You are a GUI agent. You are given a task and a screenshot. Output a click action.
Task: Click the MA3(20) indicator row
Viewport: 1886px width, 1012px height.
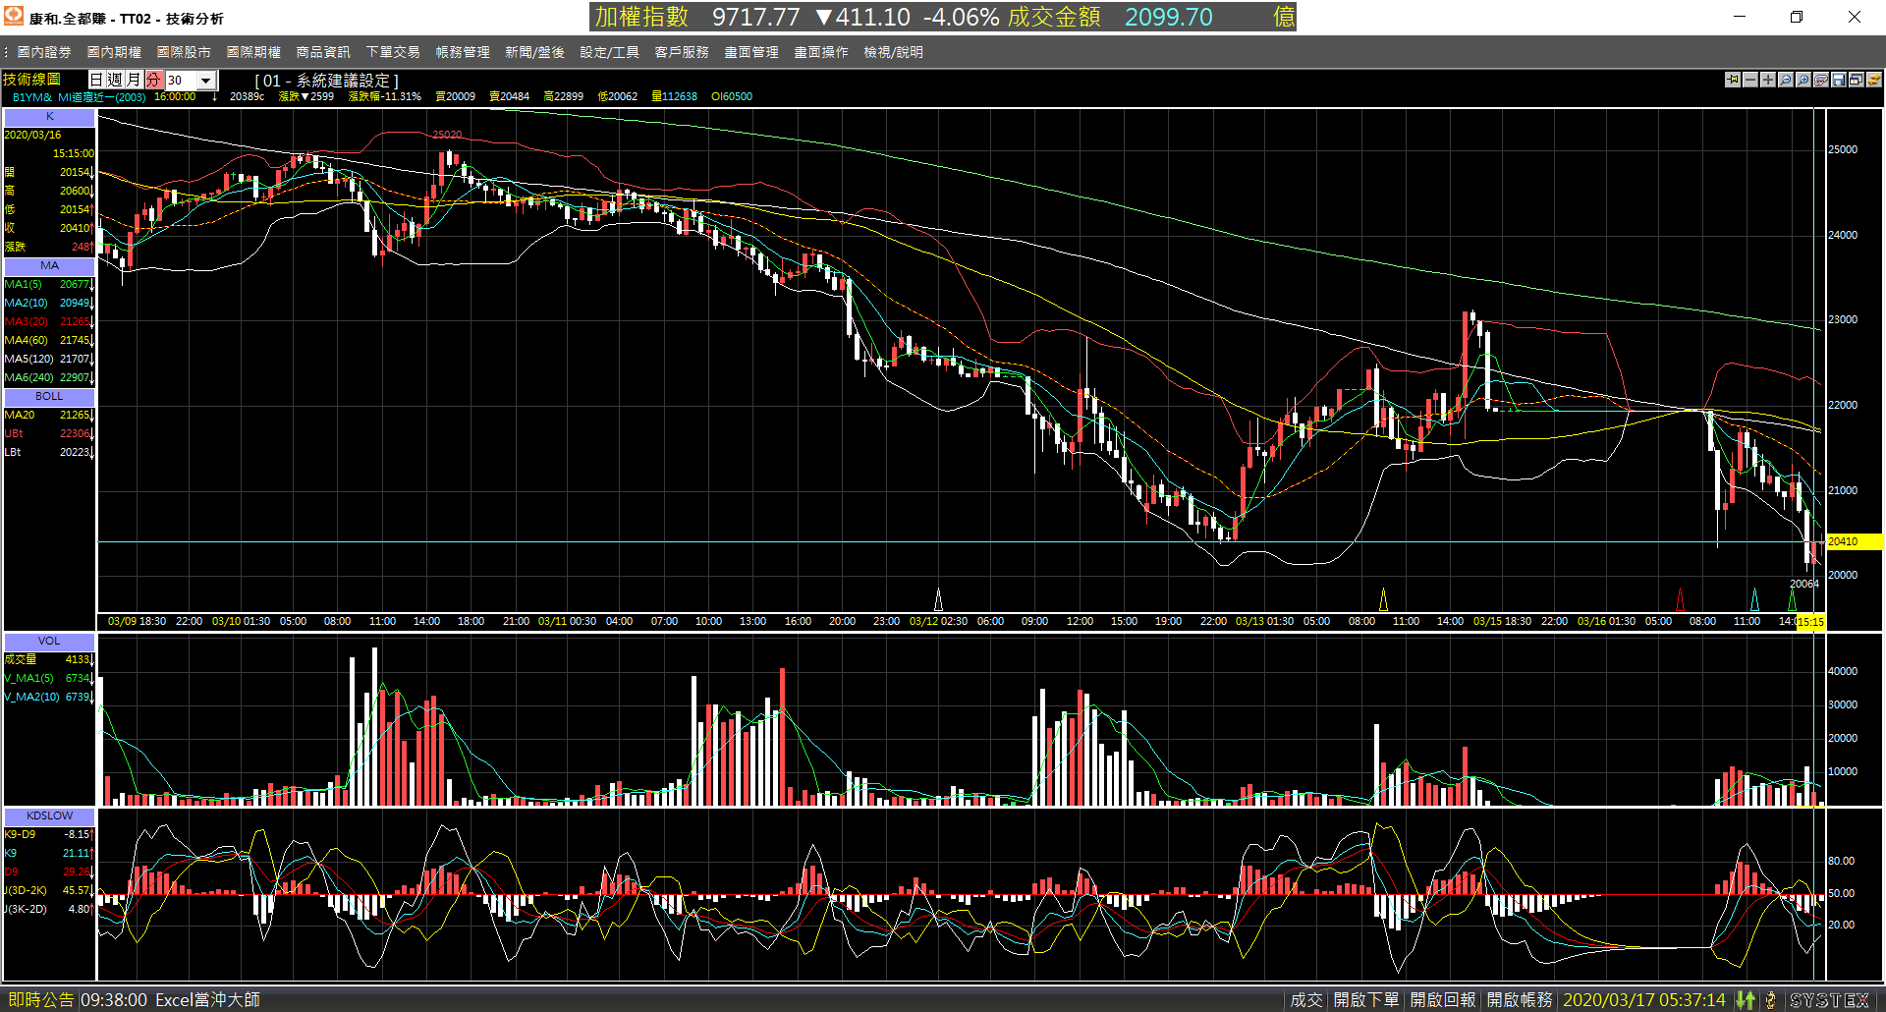(49, 322)
